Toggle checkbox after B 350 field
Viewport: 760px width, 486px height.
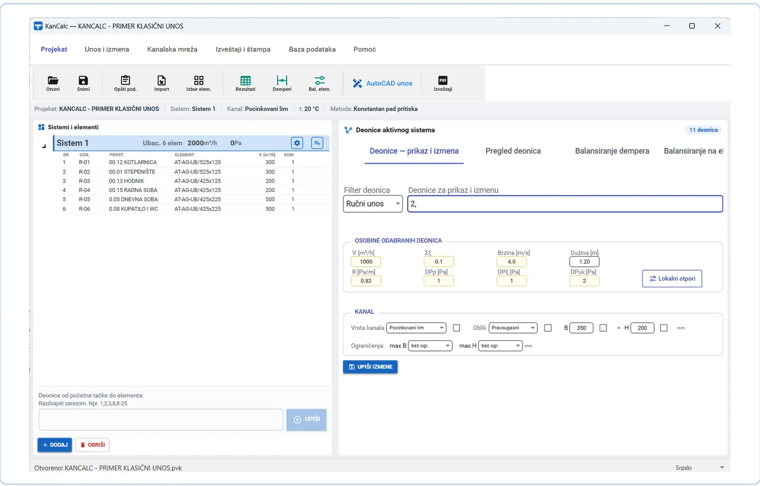603,328
